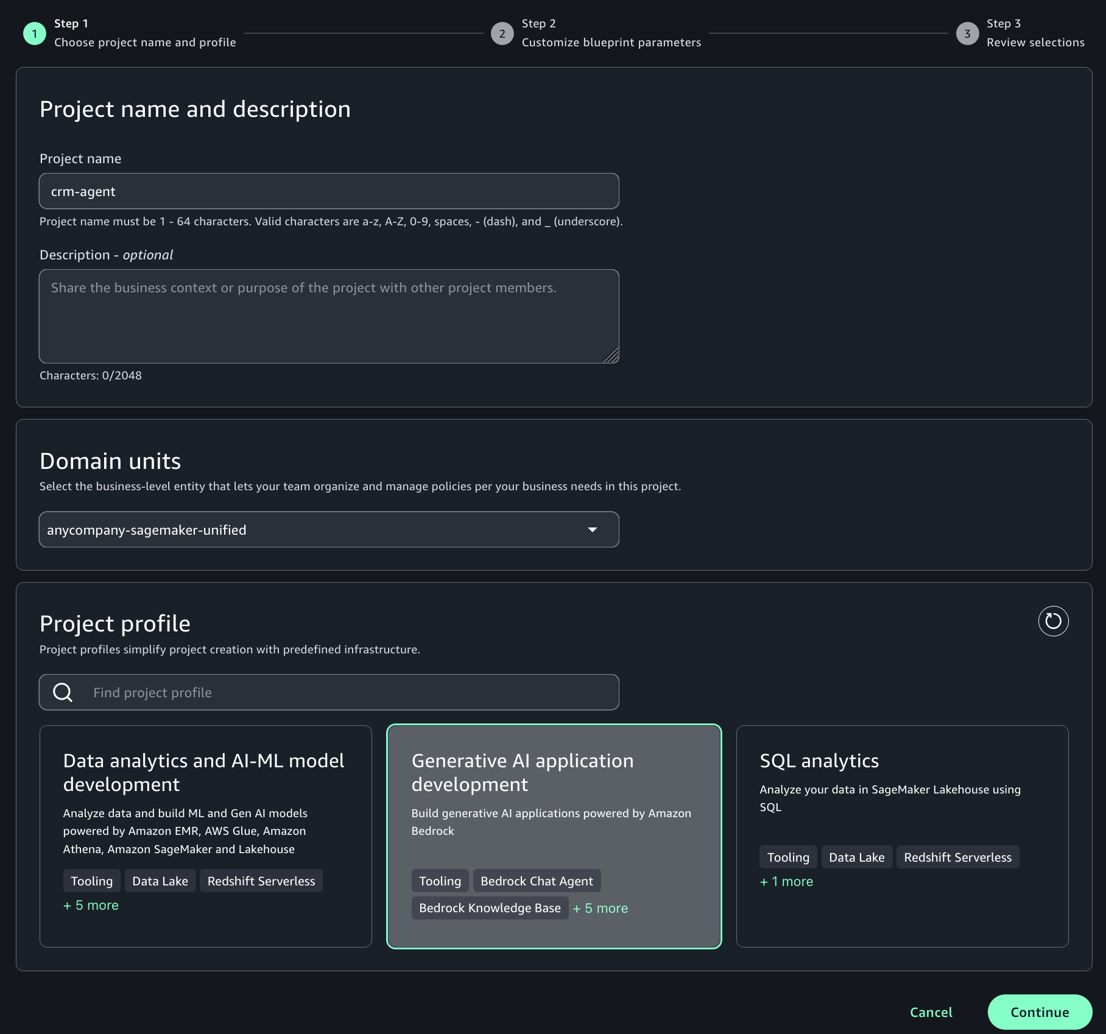The width and height of the screenshot is (1106, 1034).
Task: Open the domain units dropdown arrow
Action: [592, 530]
